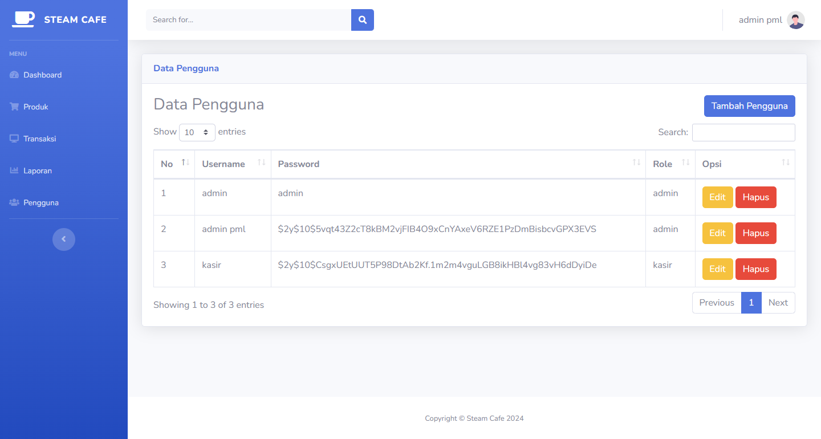Click the table Search input field
This screenshot has height=439, width=821.
point(743,132)
